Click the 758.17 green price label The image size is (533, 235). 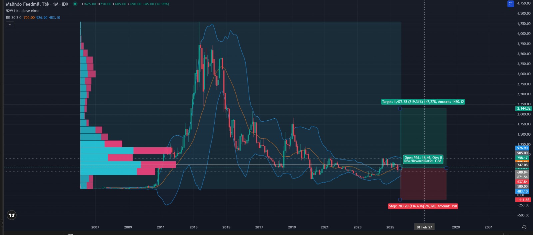pyautogui.click(x=522, y=158)
